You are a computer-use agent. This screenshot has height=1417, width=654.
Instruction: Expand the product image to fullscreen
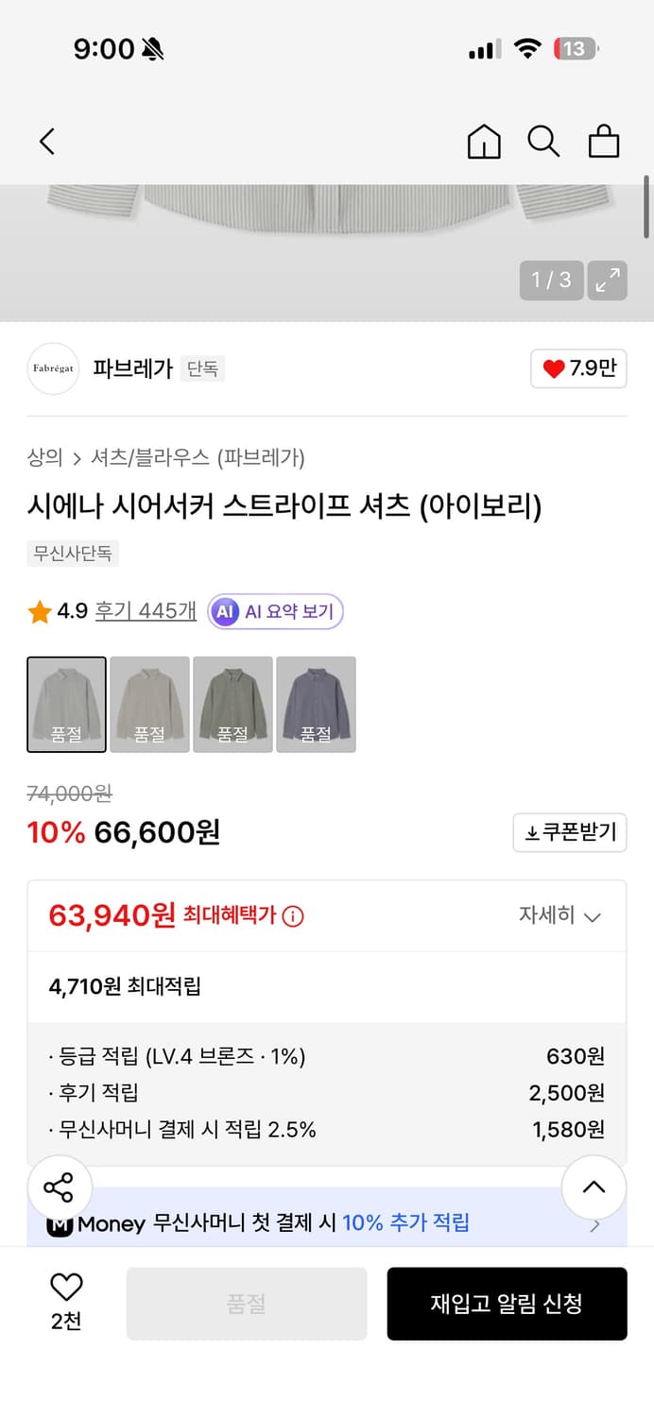click(x=608, y=281)
